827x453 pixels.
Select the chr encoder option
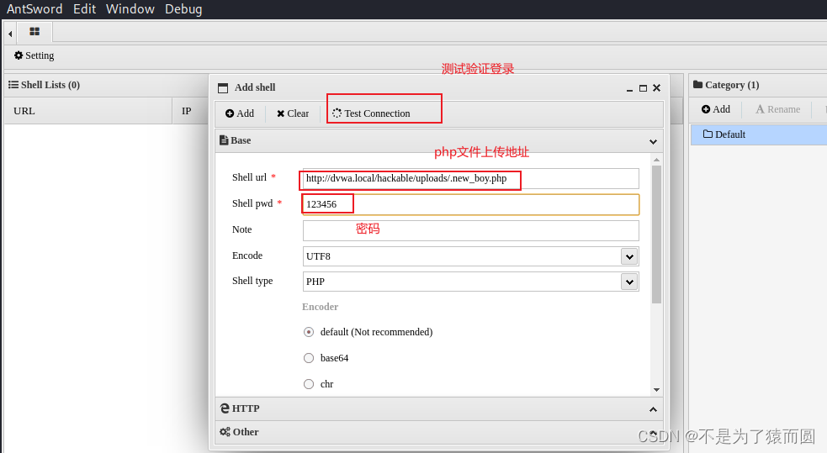(x=309, y=384)
